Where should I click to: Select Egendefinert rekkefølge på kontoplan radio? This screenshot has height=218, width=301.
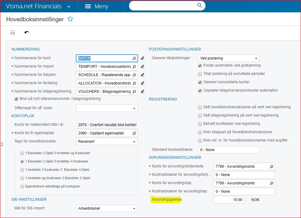click(x=22, y=187)
